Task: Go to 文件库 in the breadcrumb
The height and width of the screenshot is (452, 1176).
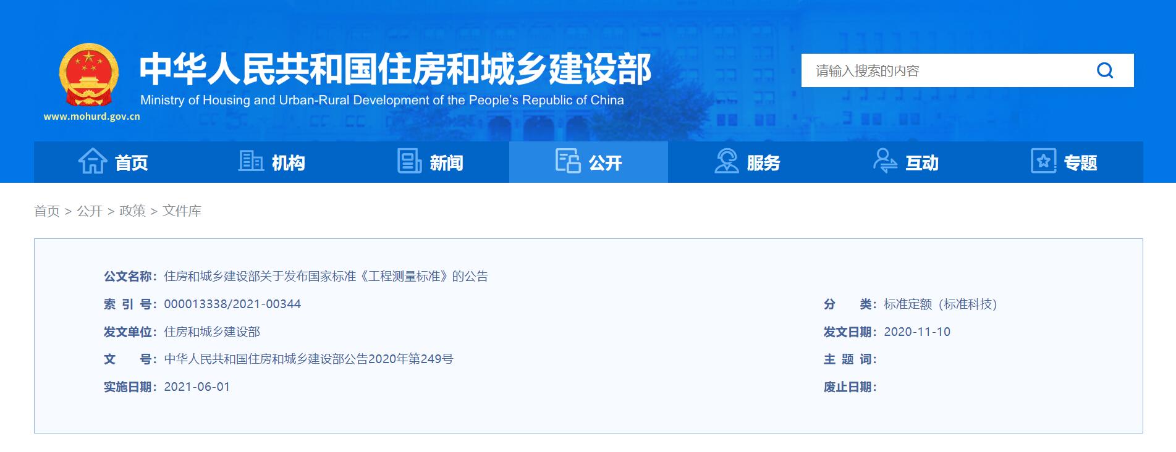Action: [x=182, y=211]
